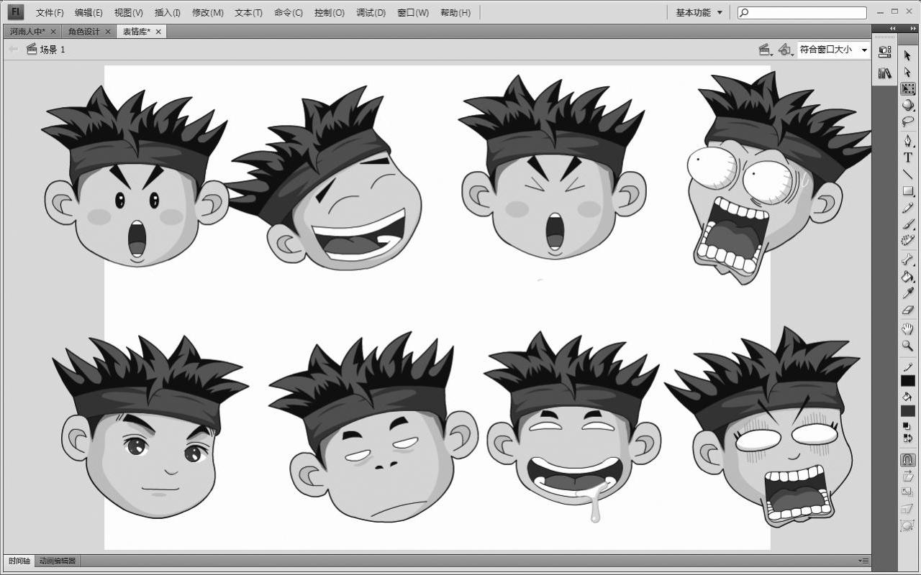Open the Edit Symbols dropdown
The width and height of the screenshot is (921, 575).
(786, 50)
